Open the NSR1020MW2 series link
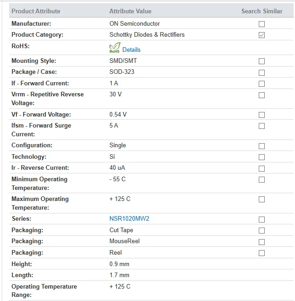 (x=129, y=219)
